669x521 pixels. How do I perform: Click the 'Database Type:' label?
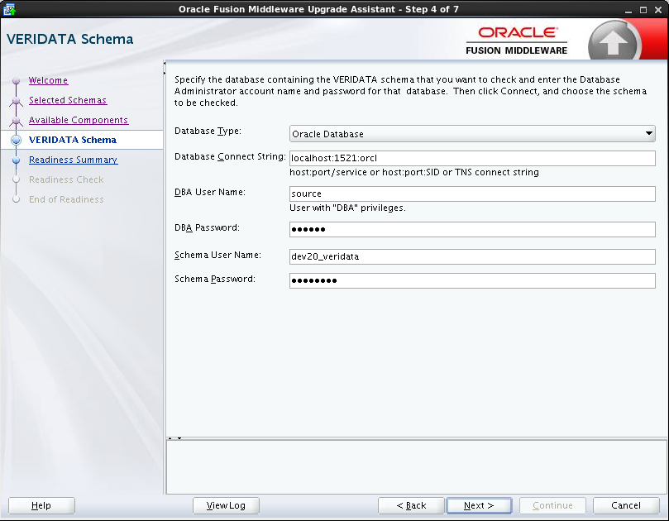point(208,131)
